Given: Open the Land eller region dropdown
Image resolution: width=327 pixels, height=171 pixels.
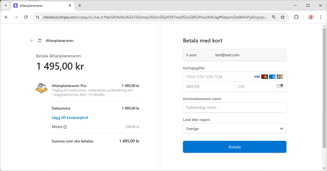Looking at the screenshot, I should (234, 129).
